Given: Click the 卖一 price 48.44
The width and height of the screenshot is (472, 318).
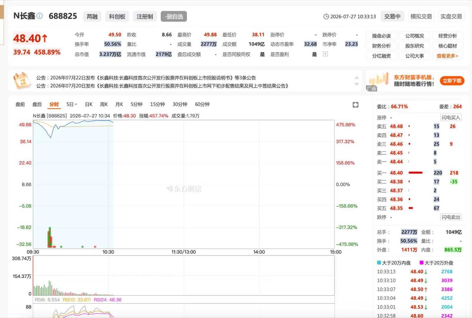Looking at the screenshot, I should point(396,162).
